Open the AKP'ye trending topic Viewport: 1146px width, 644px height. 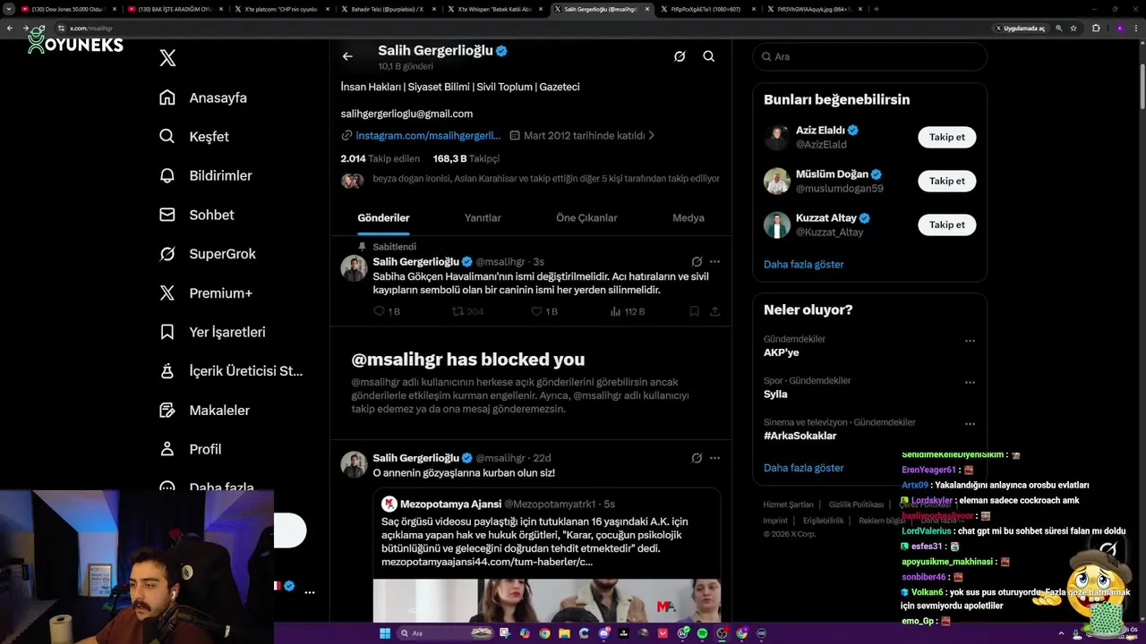pos(781,352)
